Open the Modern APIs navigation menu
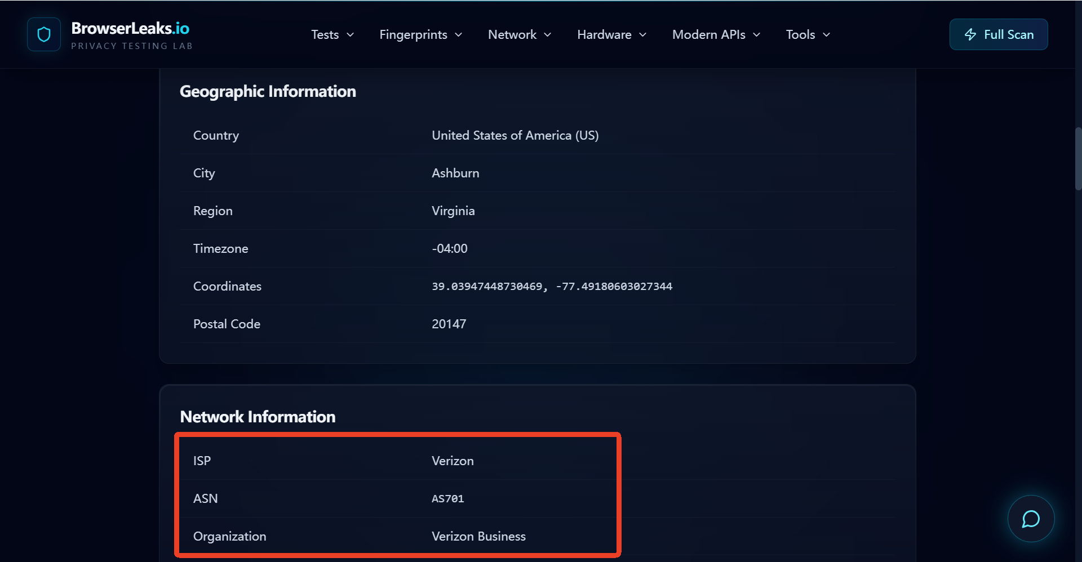The image size is (1082, 562). coord(716,35)
